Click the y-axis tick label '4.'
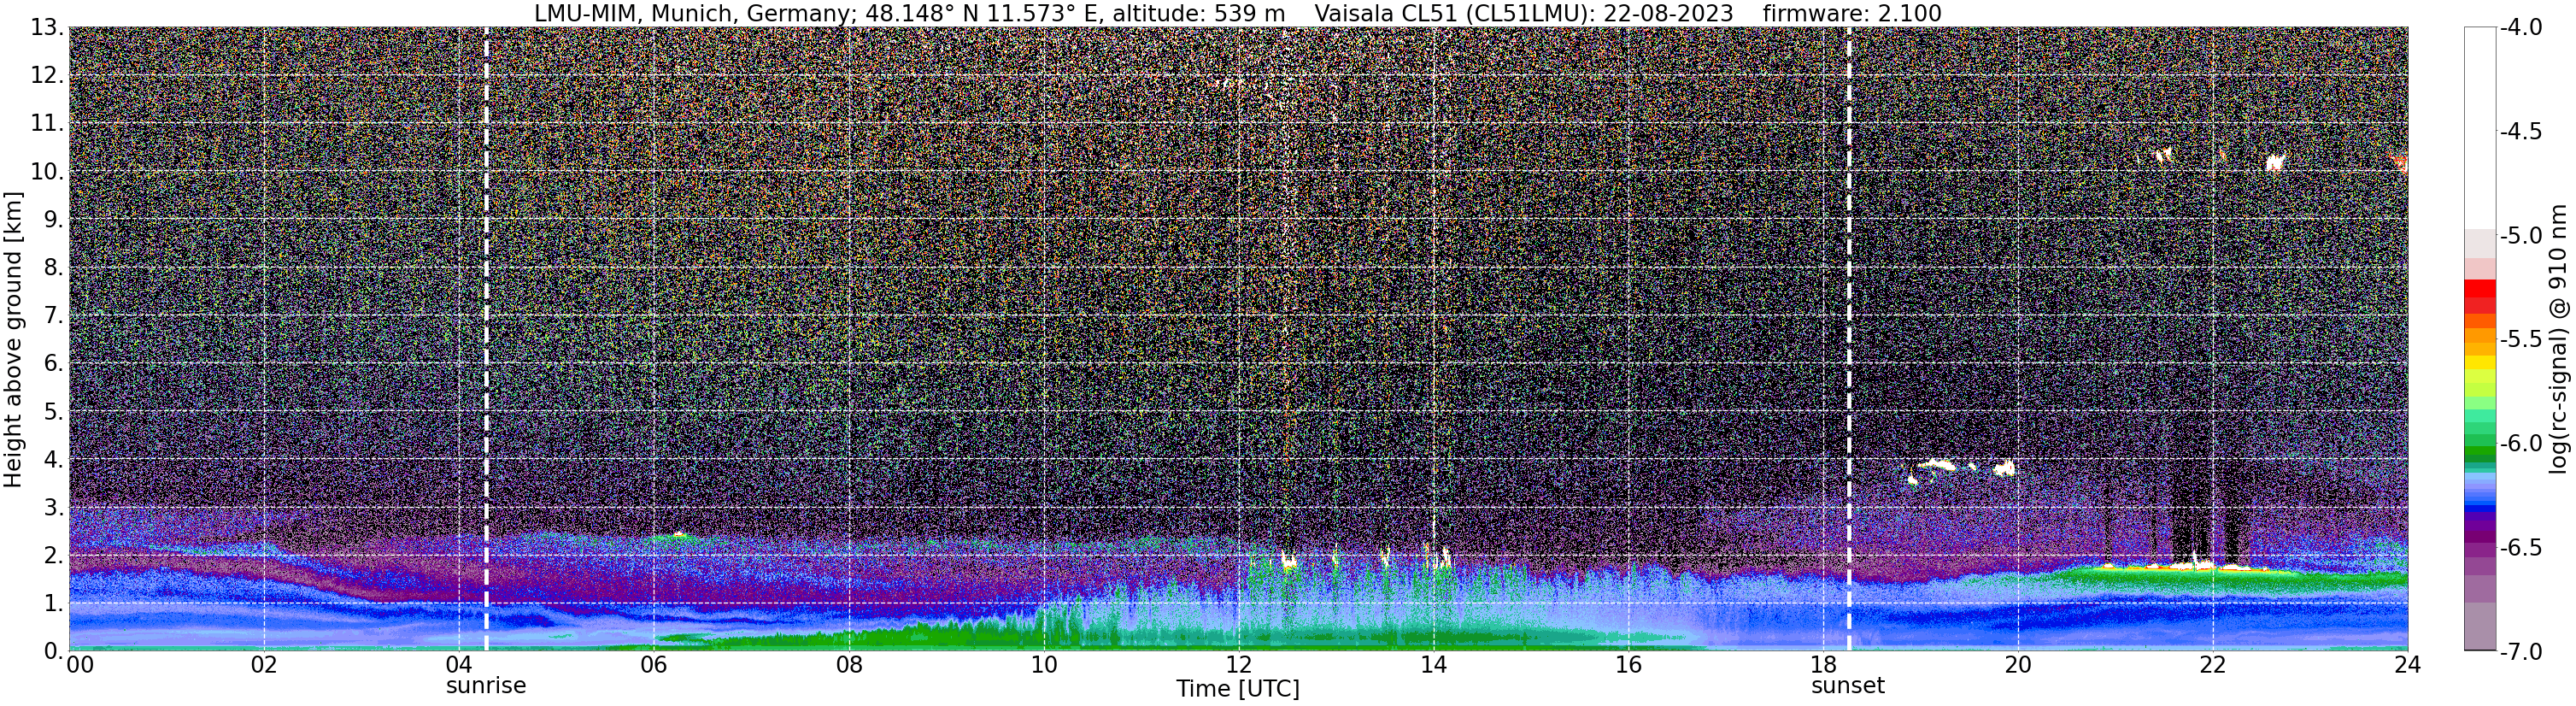 coord(54,459)
